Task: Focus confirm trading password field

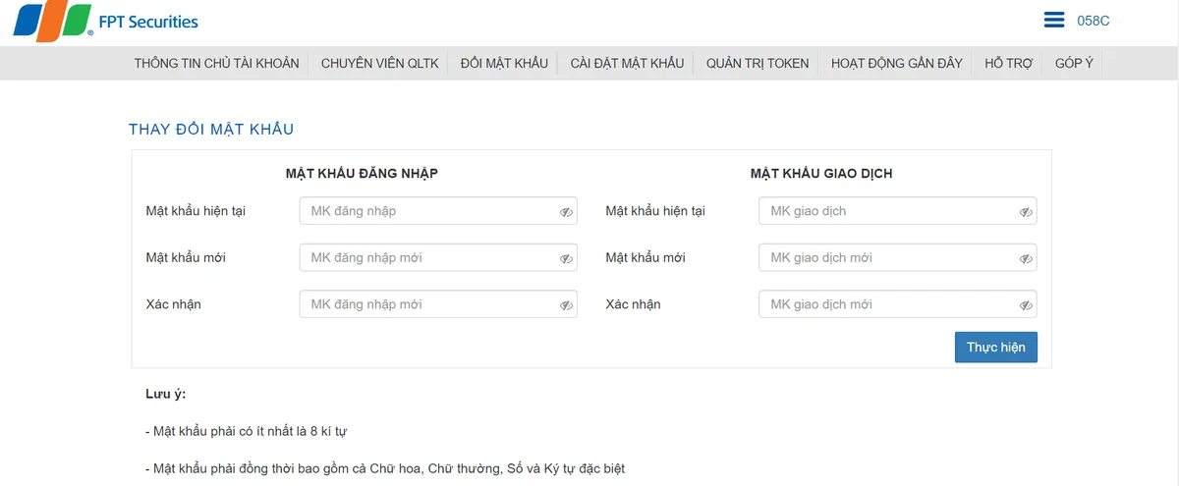Action: pos(898,304)
